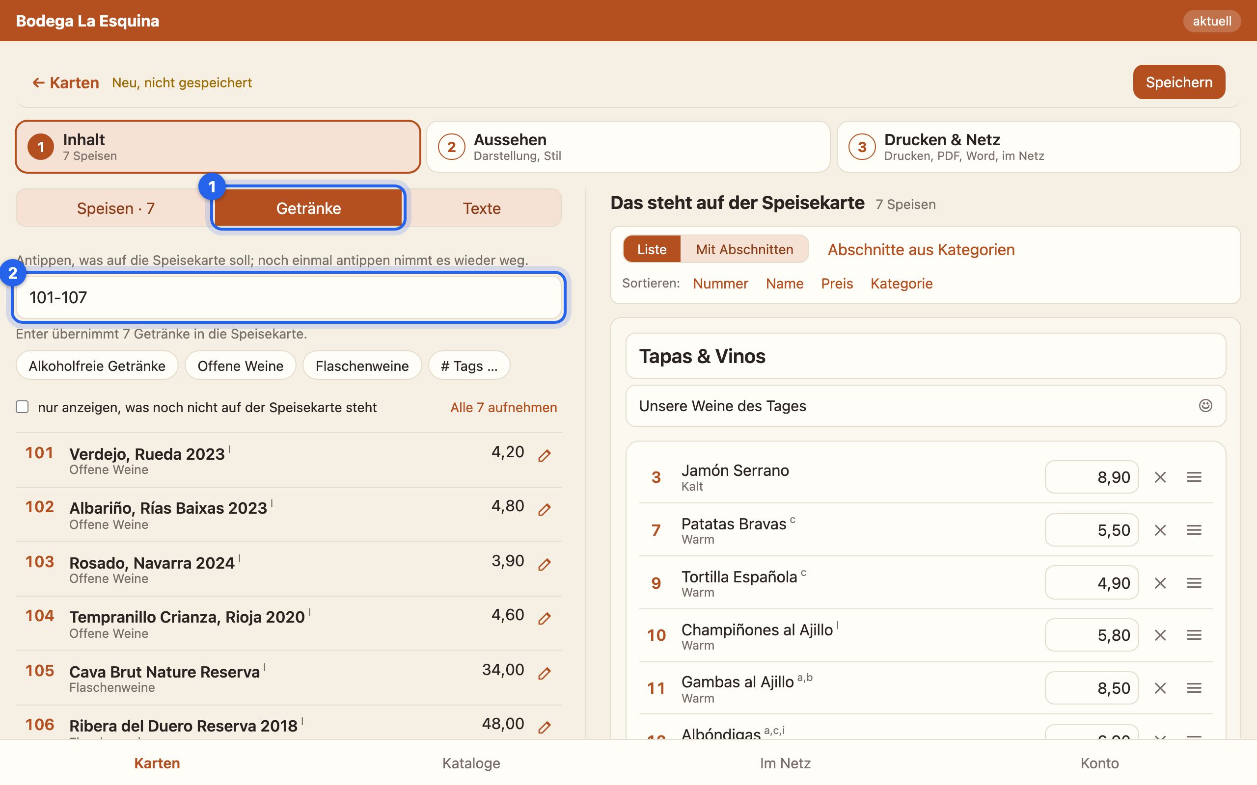1257x785 pixels.
Task: Select the Liste view toggle
Action: click(x=652, y=249)
